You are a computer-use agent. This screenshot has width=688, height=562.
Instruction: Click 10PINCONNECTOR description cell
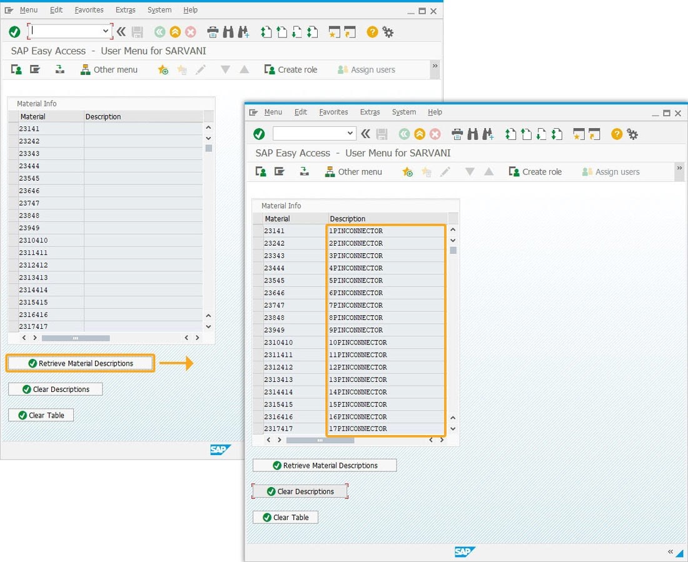coord(386,343)
